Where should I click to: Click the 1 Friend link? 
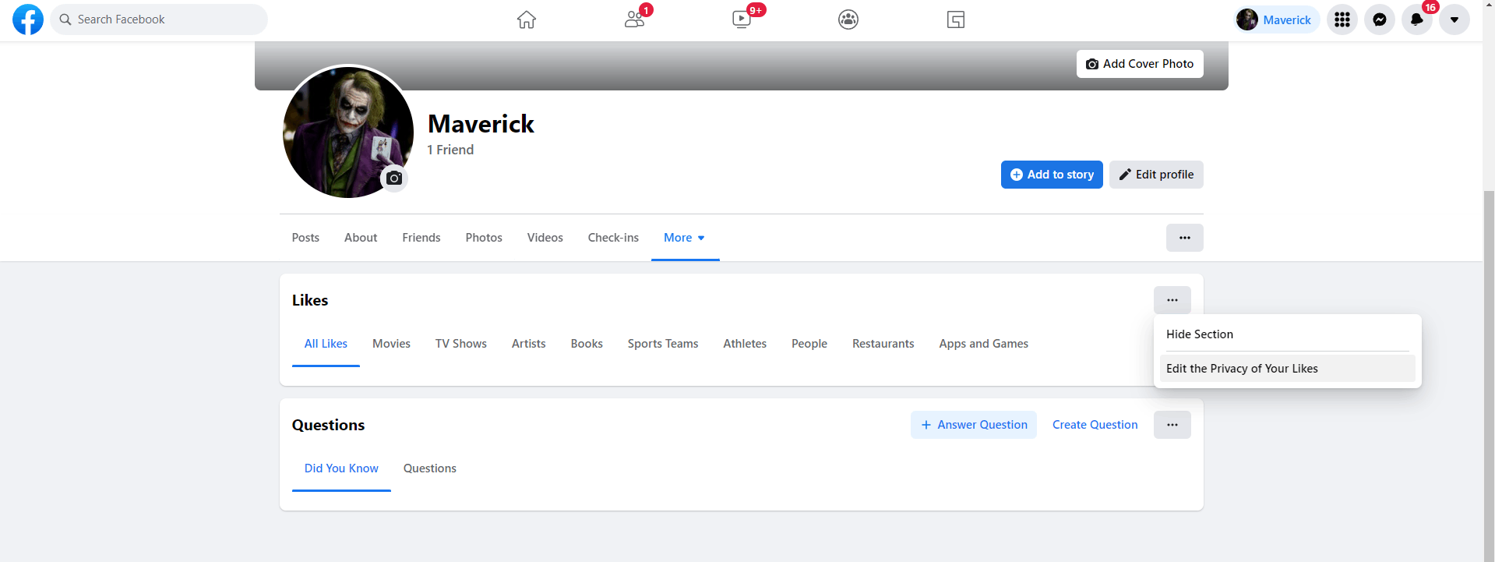(x=450, y=150)
